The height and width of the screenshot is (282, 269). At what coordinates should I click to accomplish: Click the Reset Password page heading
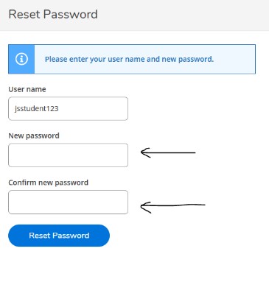pyautogui.click(x=53, y=14)
